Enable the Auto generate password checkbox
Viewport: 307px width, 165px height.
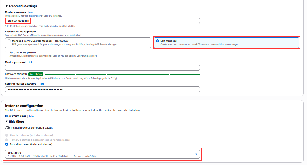(7, 52)
